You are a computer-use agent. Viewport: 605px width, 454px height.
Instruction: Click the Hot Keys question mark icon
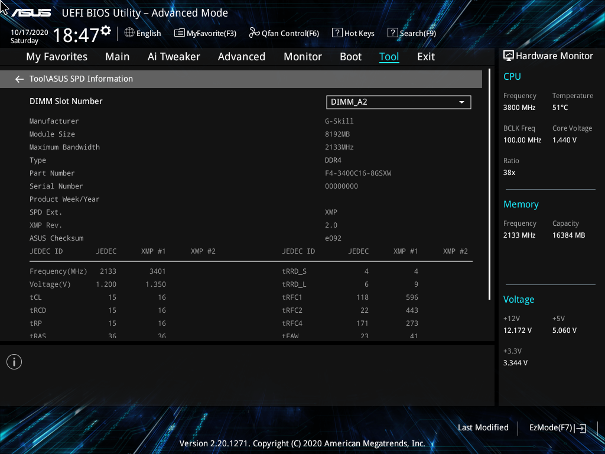click(337, 33)
